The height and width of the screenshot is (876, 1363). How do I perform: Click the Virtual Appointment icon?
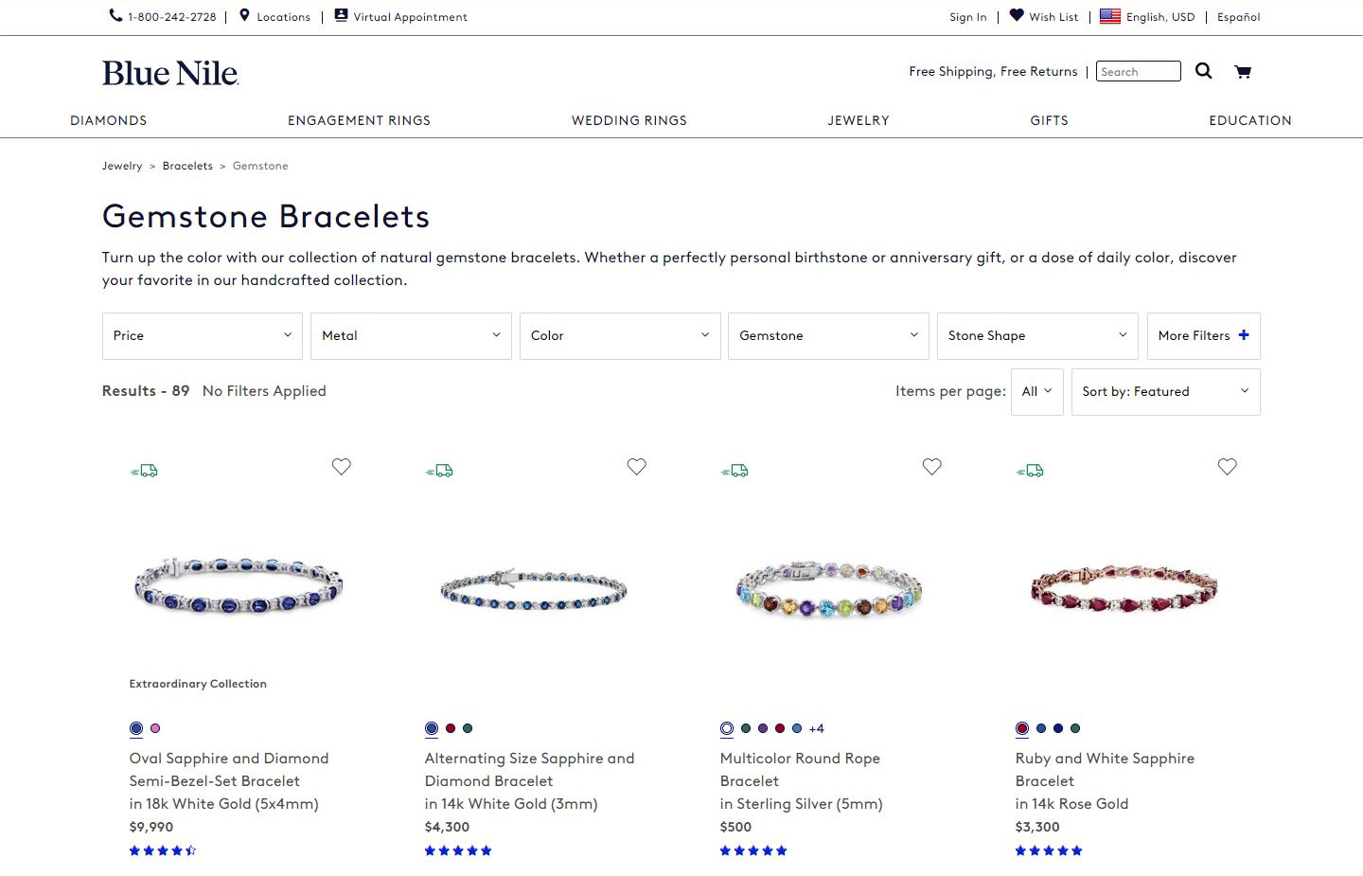tap(341, 15)
